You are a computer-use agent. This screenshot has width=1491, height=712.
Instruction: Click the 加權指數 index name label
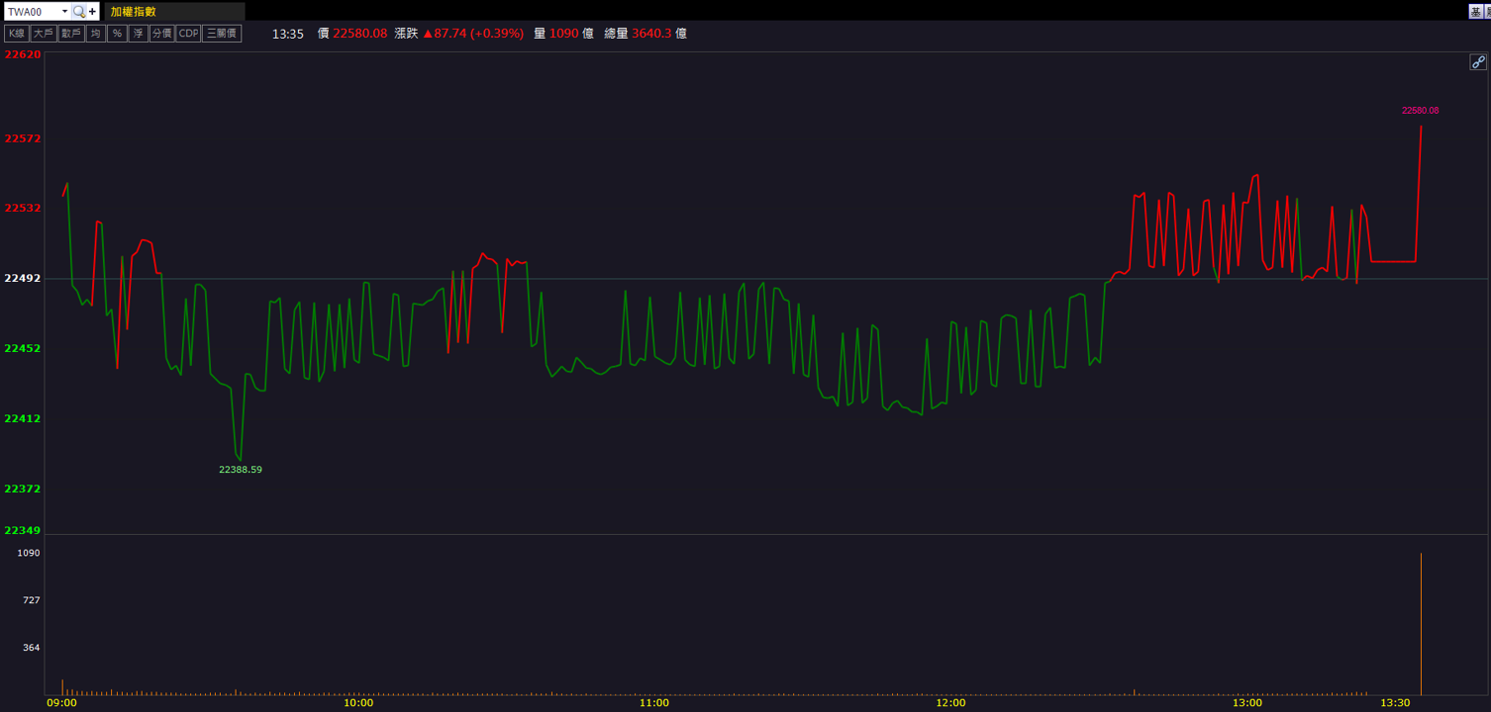click(x=134, y=12)
